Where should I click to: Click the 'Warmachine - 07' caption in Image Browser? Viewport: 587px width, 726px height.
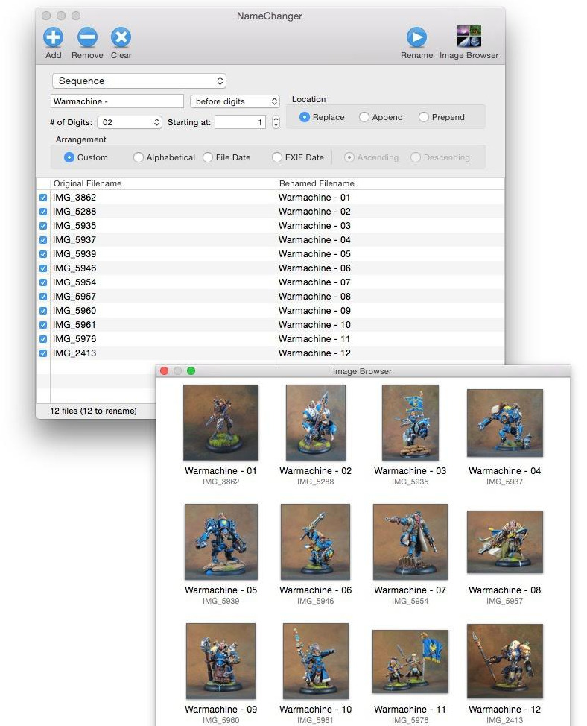tap(410, 590)
